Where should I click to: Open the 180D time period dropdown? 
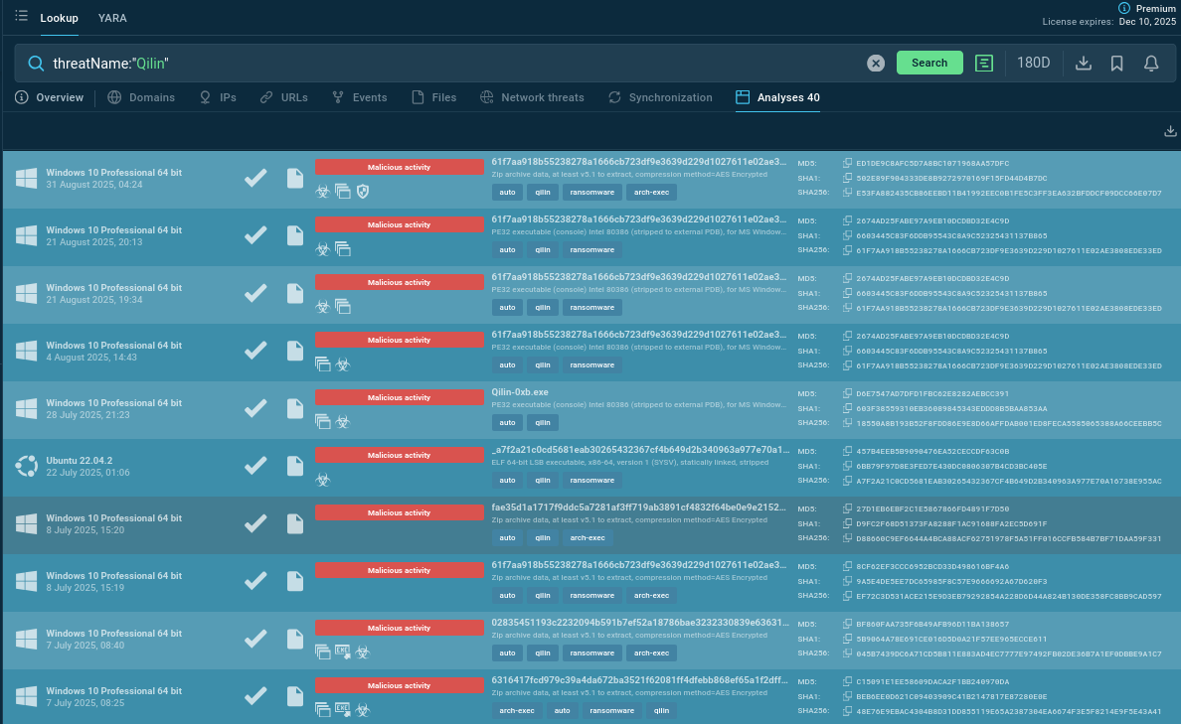tap(1033, 63)
